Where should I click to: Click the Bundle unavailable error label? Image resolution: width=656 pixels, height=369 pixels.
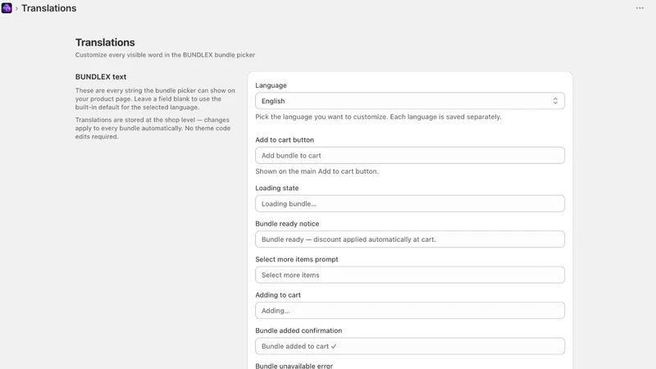click(294, 366)
